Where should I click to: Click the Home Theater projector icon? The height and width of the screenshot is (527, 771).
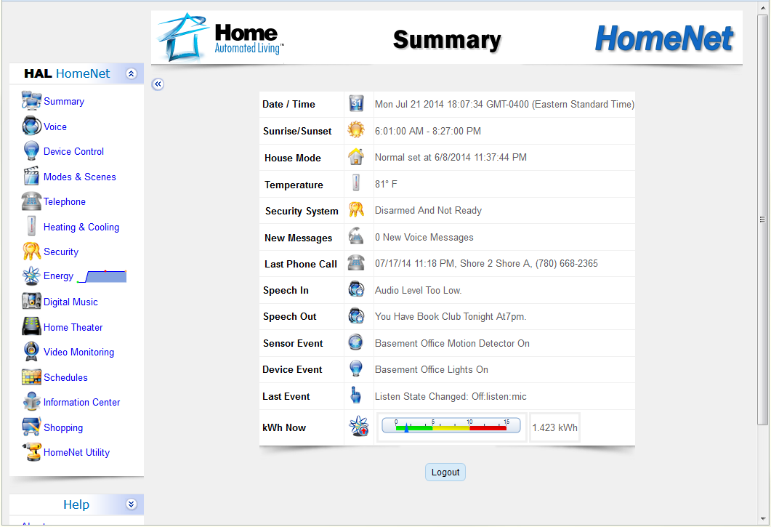point(31,326)
